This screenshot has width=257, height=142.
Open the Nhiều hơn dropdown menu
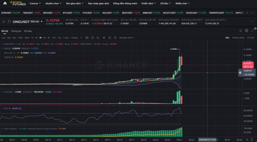pos(183,3)
